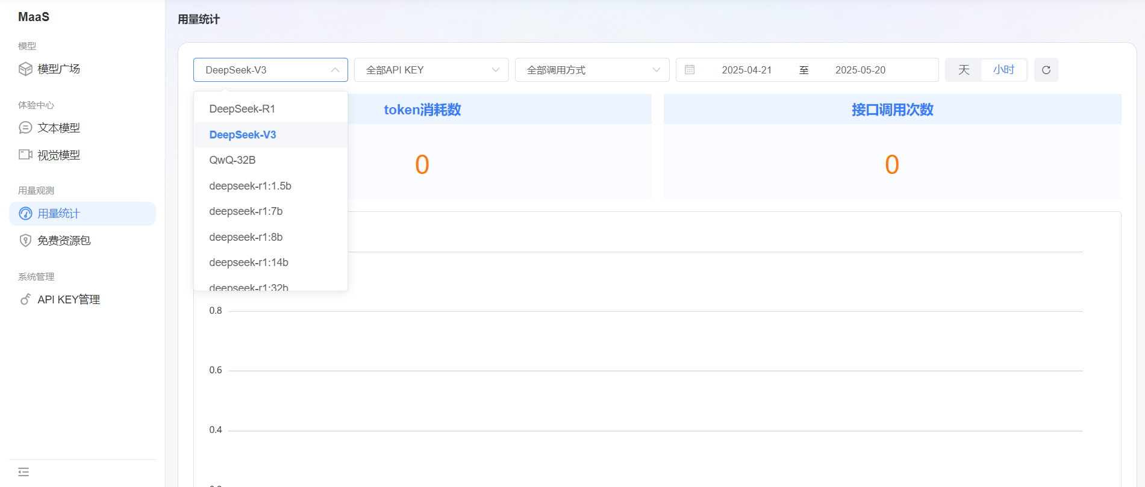Click the MaaS logo text
1145x487 pixels.
pyautogui.click(x=34, y=17)
